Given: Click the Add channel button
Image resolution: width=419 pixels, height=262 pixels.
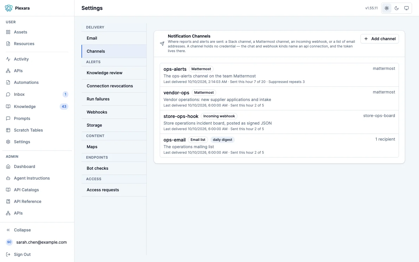Looking at the screenshot, I should [x=380, y=39].
